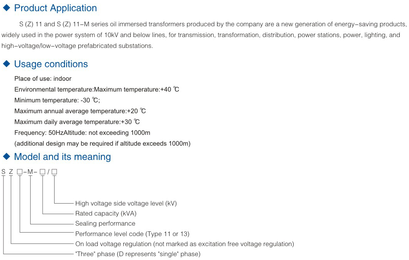Screen dimensions: 409x260
Task: Click the Place of use: indoor line
Action: (x=43, y=79)
